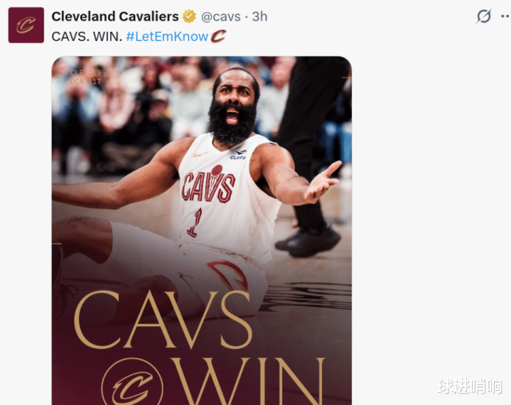Click the gold verified badge
This screenshot has height=405, width=511.
pyautogui.click(x=189, y=16)
